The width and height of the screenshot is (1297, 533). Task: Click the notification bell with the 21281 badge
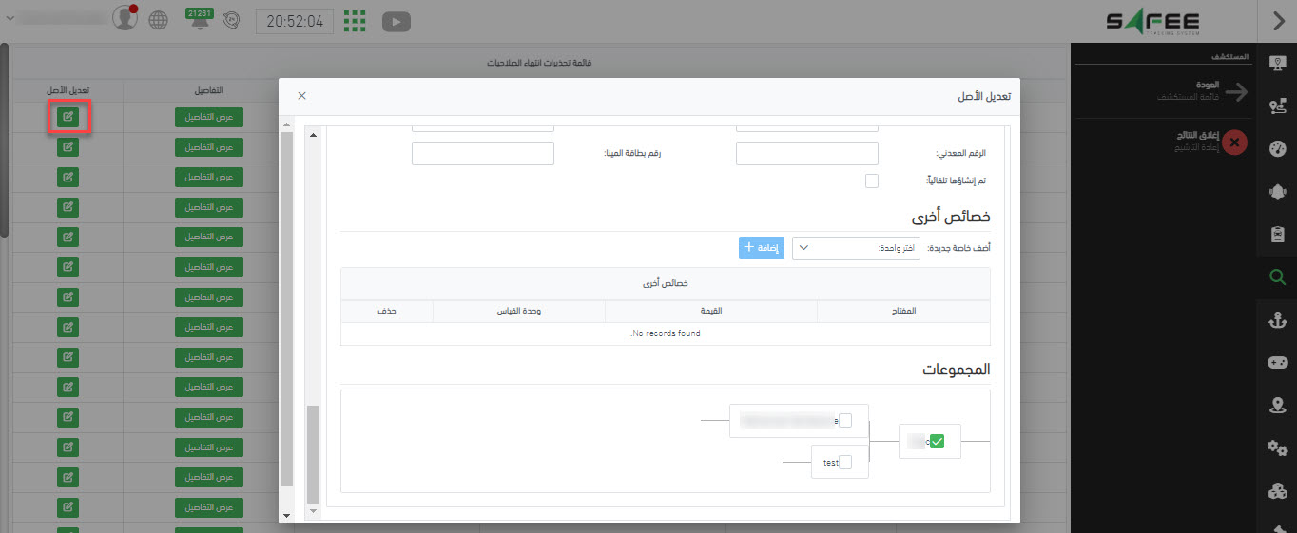click(x=200, y=21)
